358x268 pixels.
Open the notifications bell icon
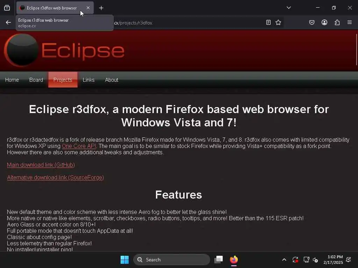coord(349,260)
